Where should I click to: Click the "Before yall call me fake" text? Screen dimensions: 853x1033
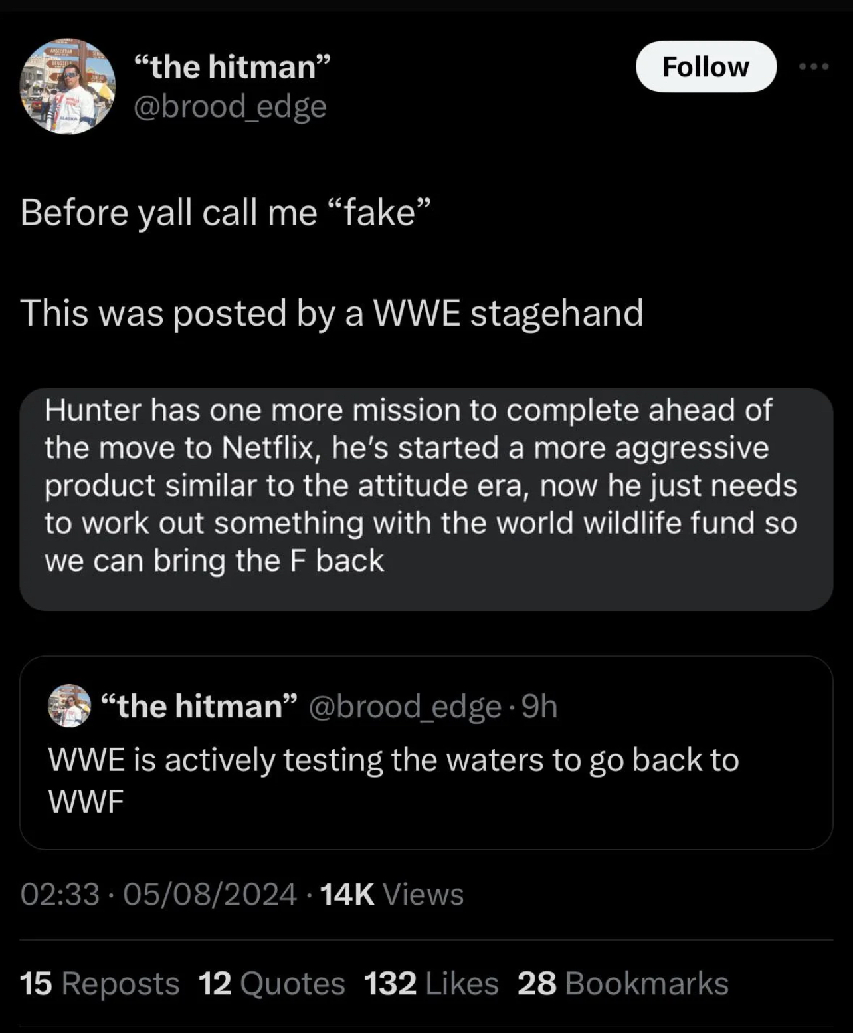tap(227, 213)
